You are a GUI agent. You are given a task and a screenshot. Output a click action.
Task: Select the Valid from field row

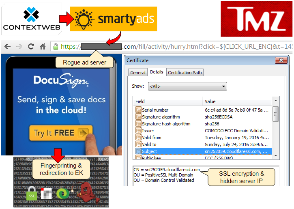point(204,138)
